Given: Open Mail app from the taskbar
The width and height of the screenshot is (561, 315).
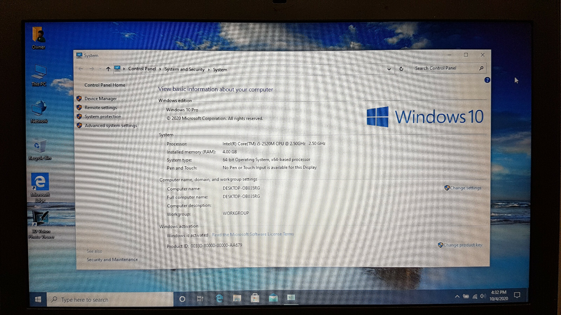Looking at the screenshot, I should click(273, 298).
